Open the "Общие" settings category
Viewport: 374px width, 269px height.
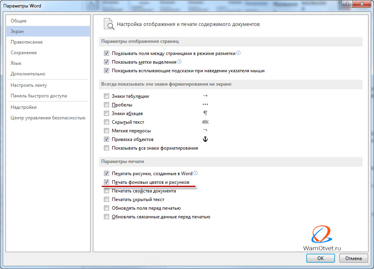point(19,21)
